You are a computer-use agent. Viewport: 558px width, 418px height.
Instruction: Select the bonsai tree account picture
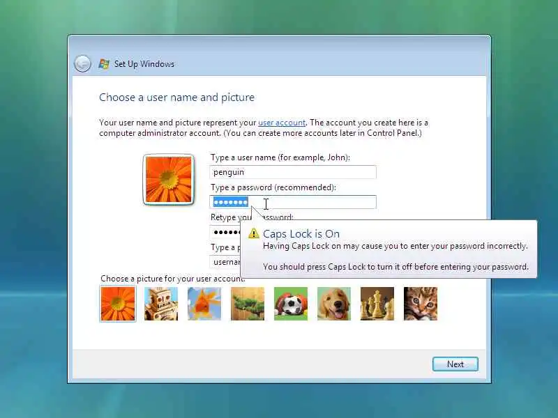(x=248, y=304)
